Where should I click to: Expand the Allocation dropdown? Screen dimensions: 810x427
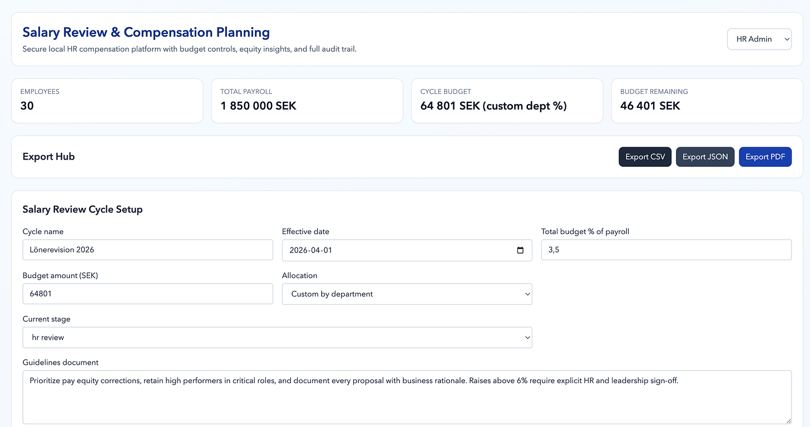[x=407, y=294]
